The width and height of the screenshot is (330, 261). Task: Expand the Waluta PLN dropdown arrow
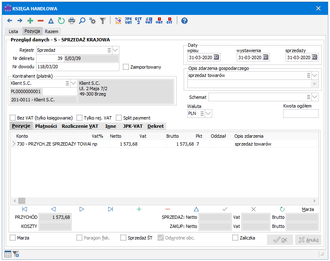coord(208,113)
